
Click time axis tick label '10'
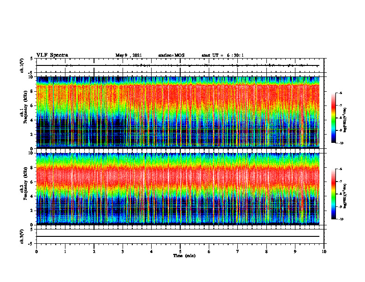tap(324, 252)
